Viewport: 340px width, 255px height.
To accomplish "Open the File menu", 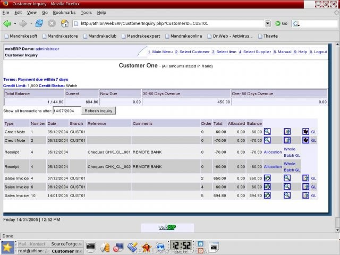I will [6, 13].
